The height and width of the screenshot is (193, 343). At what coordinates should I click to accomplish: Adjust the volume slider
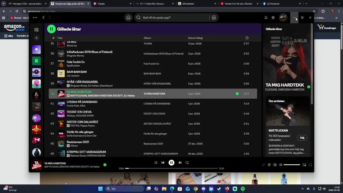pyautogui.click(x=292, y=165)
